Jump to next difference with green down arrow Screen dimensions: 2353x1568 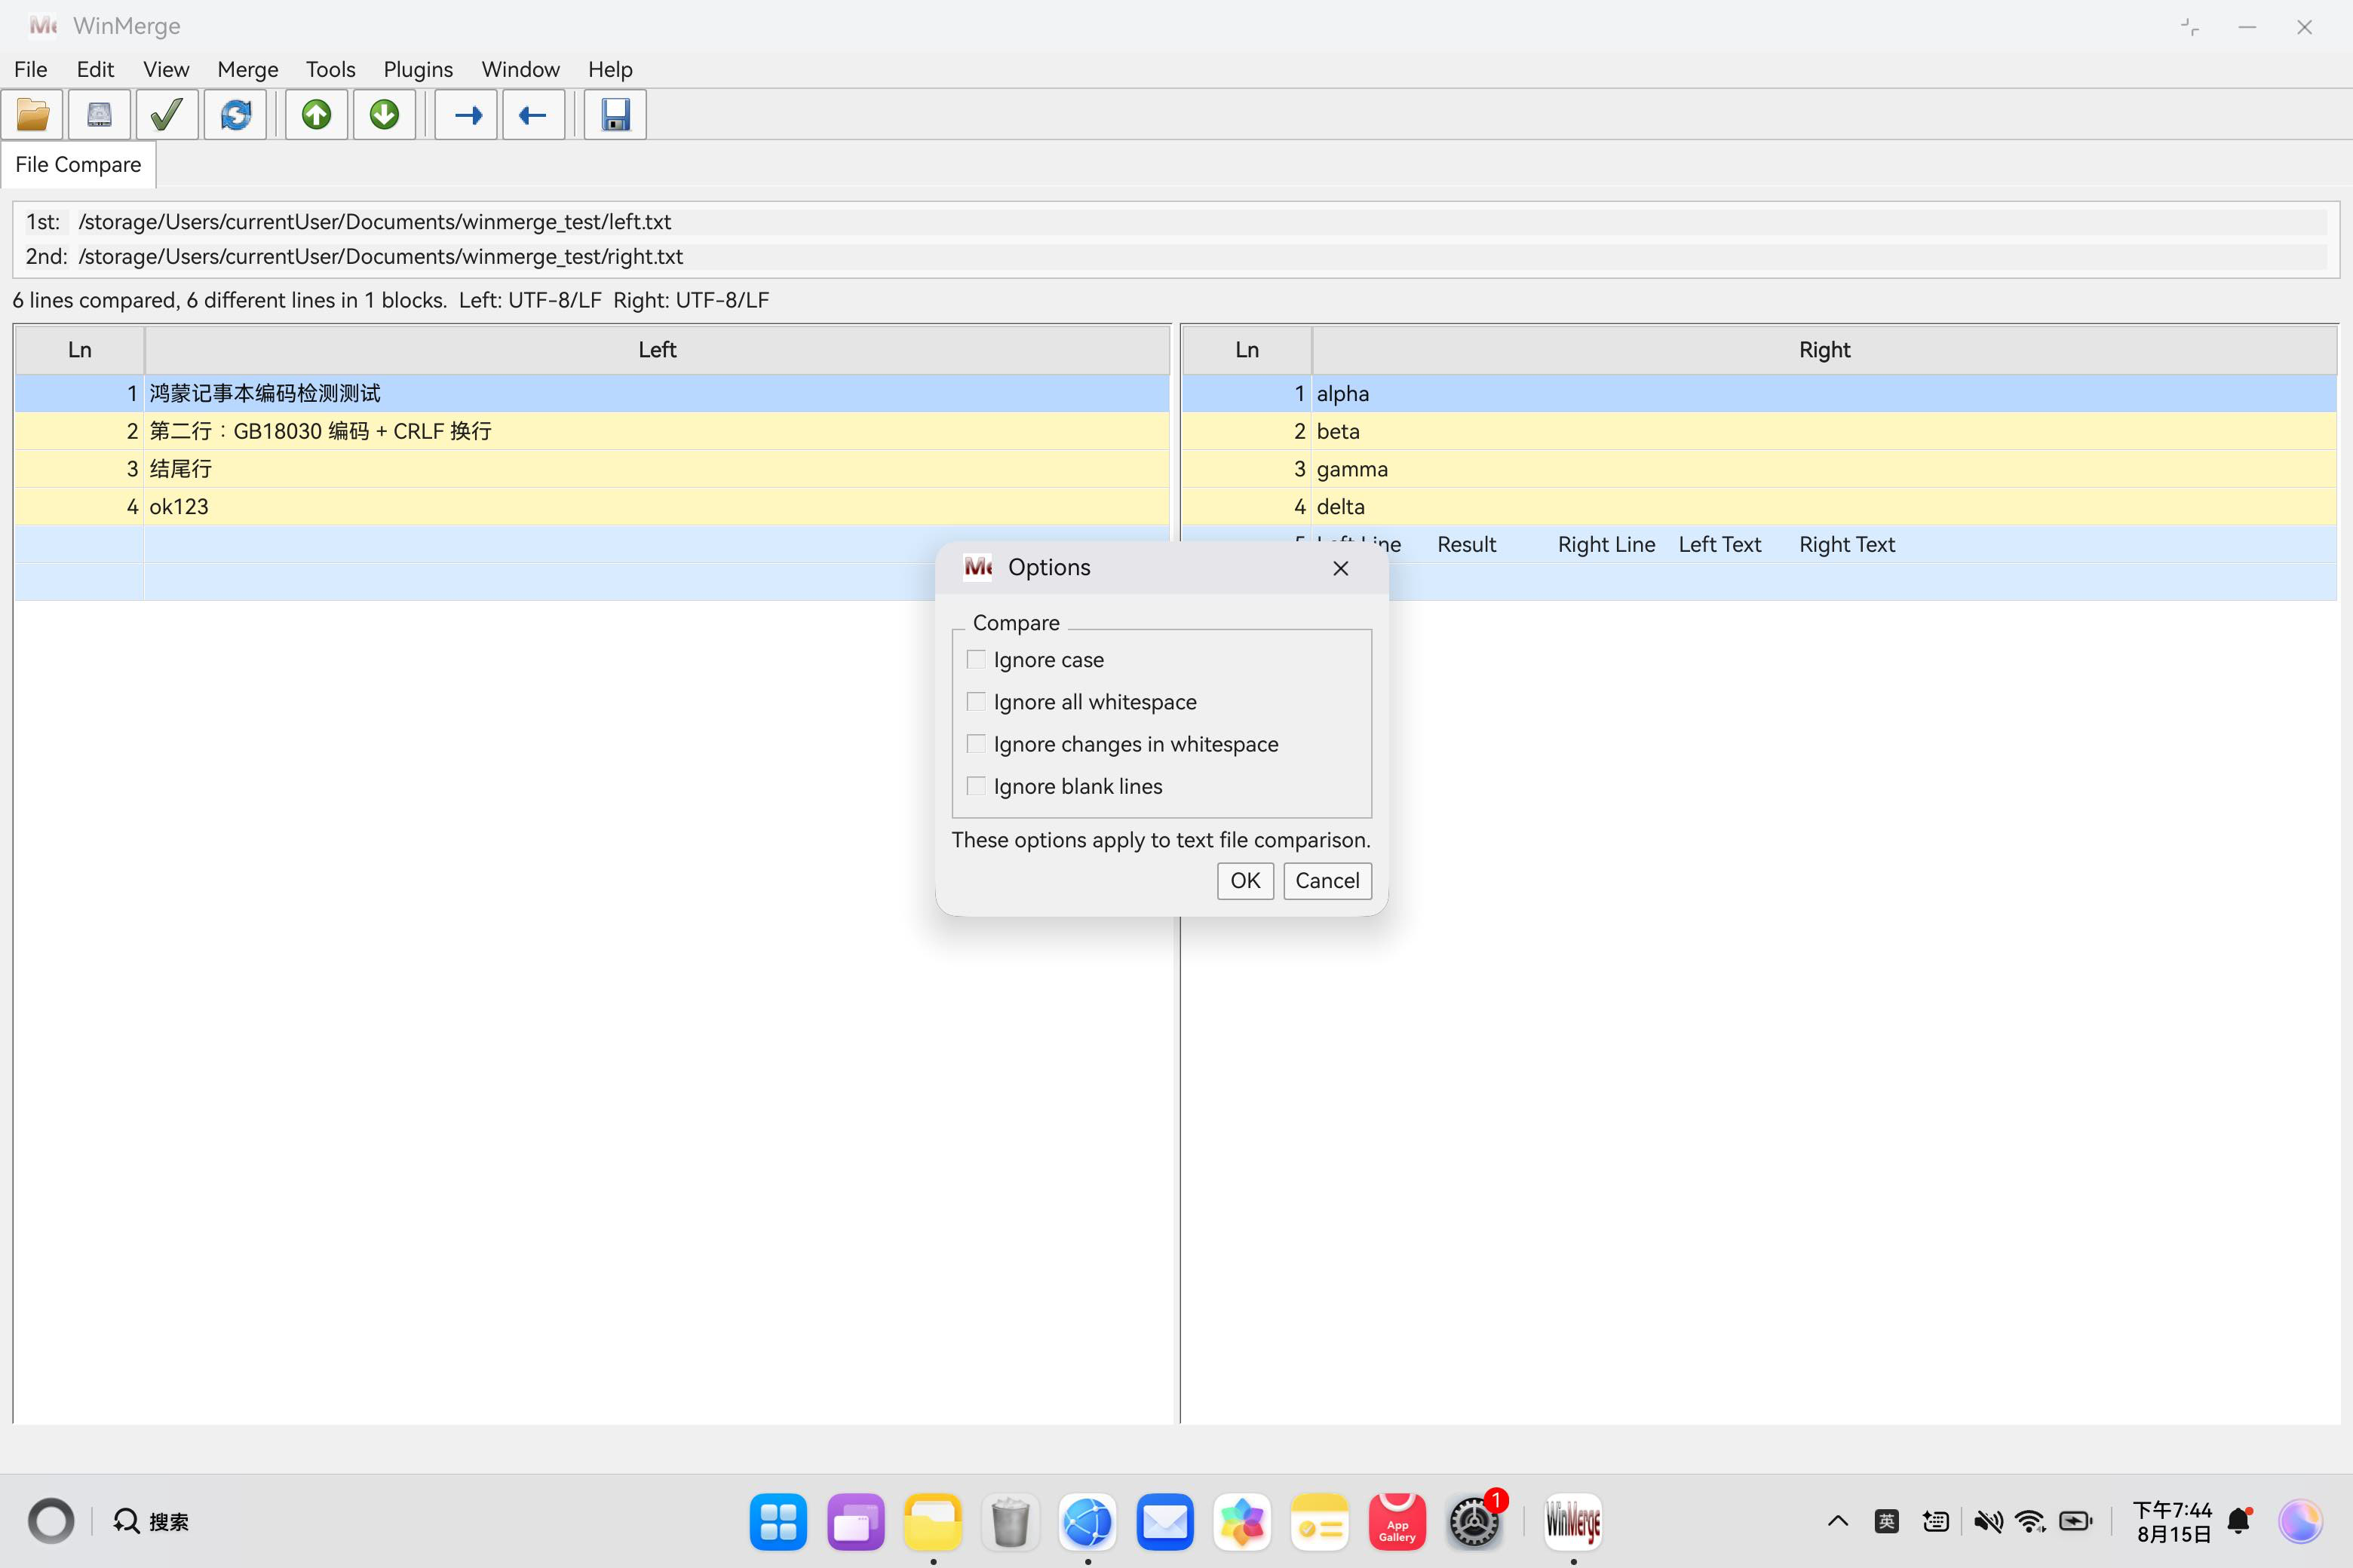[x=384, y=115]
